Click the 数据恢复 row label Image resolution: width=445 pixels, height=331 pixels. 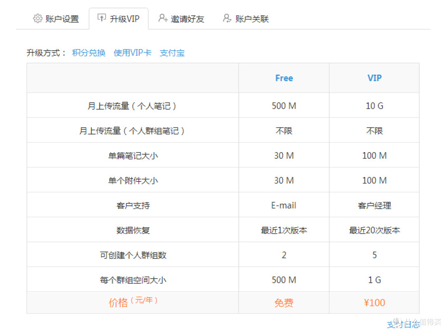(133, 230)
